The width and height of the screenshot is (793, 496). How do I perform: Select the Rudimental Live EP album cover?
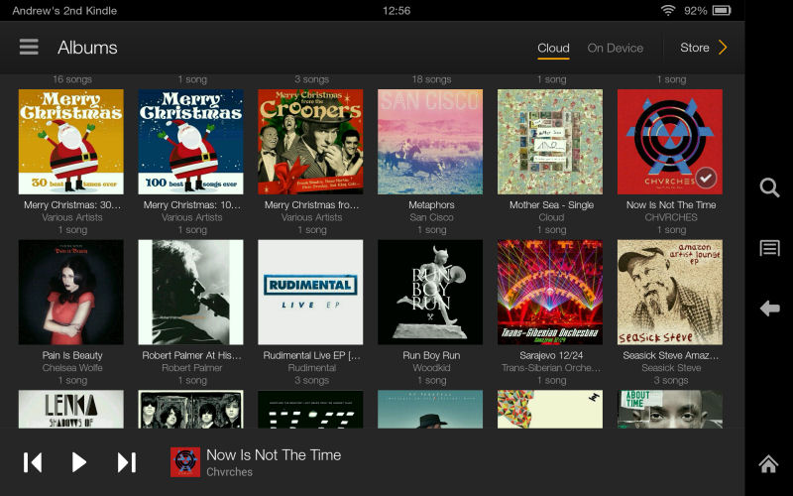click(310, 292)
